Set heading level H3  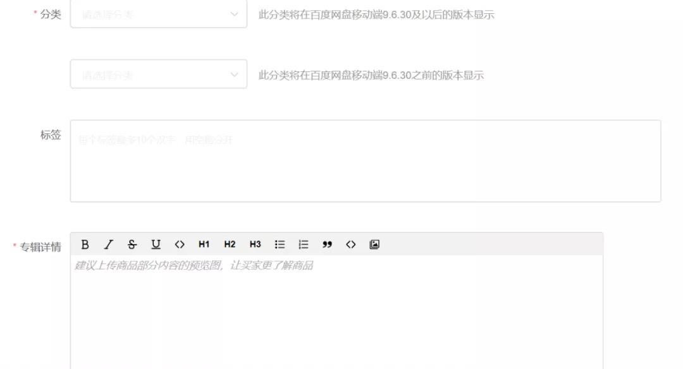coord(255,245)
